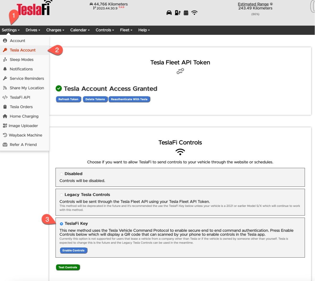Click the car icon in header
This screenshot has width=315, height=281.
[x=169, y=13]
